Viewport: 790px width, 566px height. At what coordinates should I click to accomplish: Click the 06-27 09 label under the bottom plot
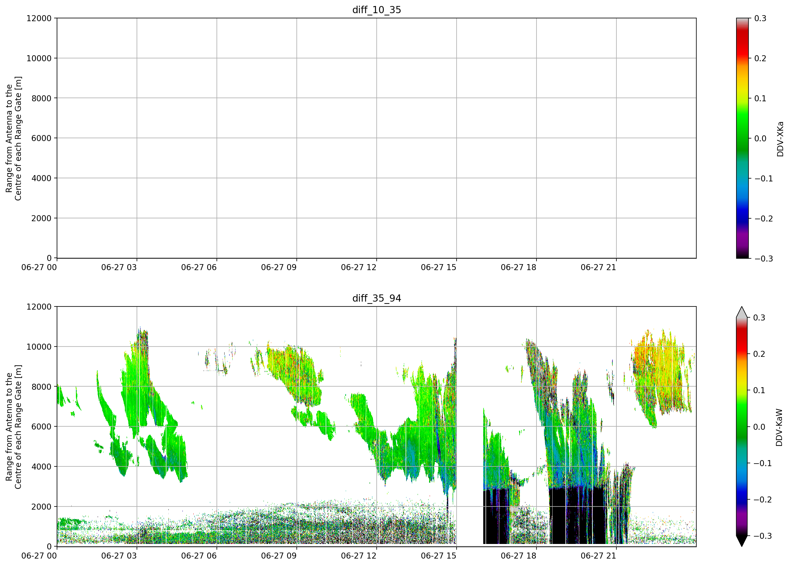(279, 556)
